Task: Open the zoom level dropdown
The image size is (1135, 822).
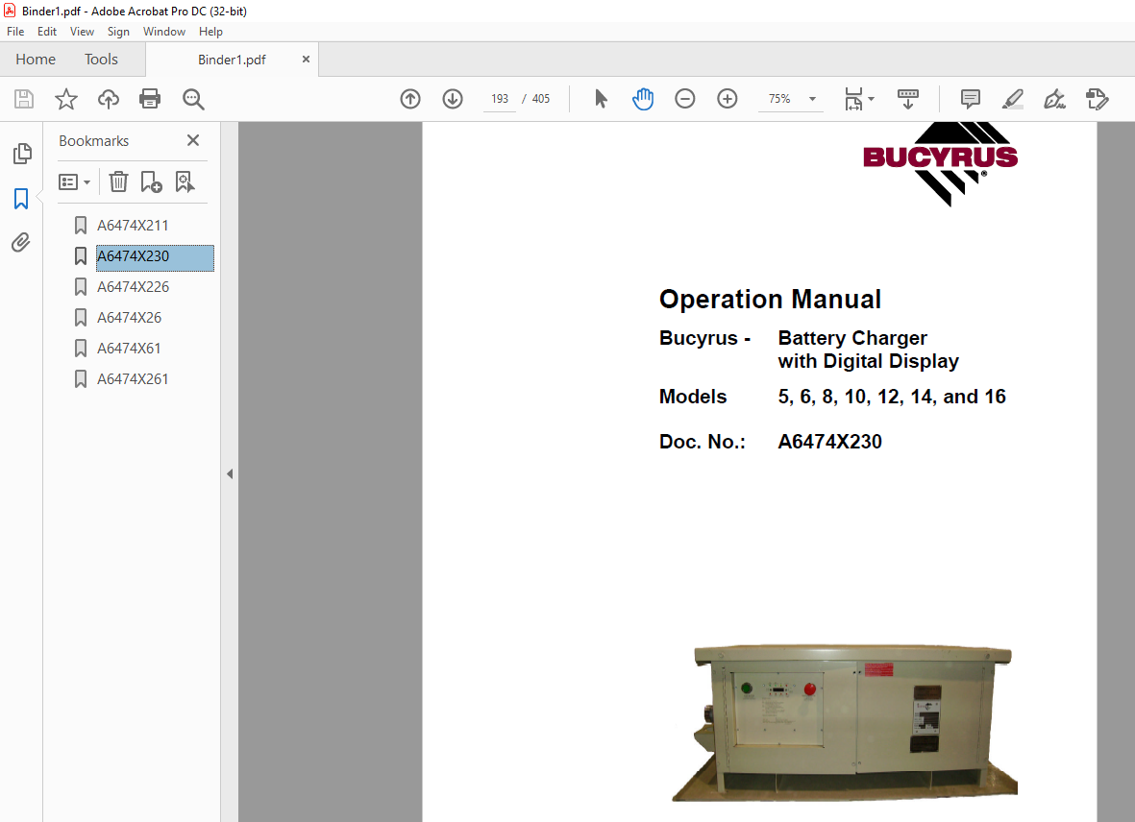Action: tap(812, 99)
